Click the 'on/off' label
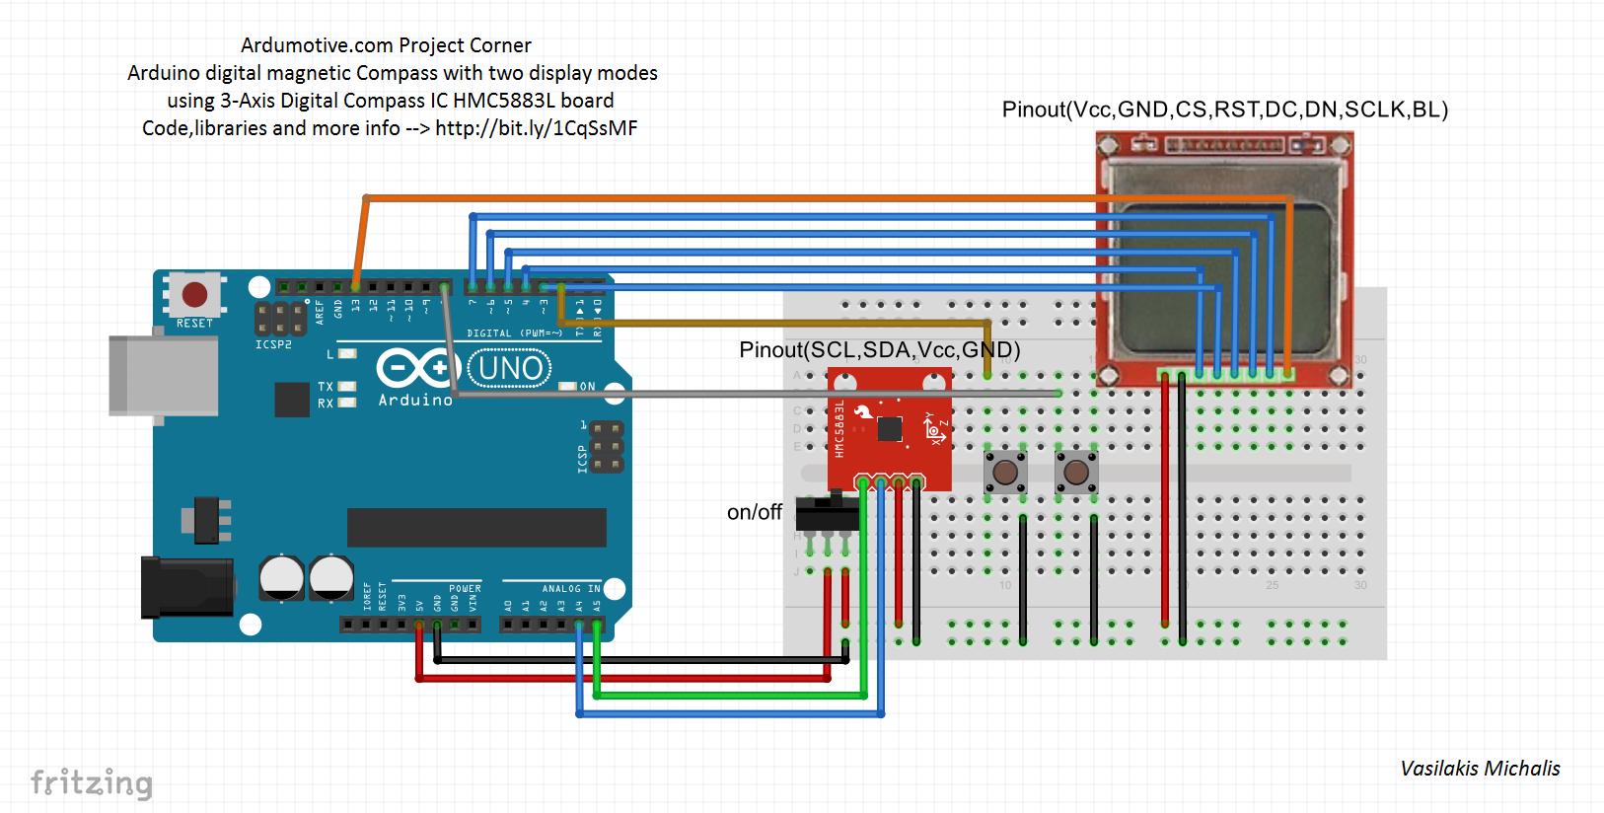The image size is (1604, 813). (x=755, y=512)
